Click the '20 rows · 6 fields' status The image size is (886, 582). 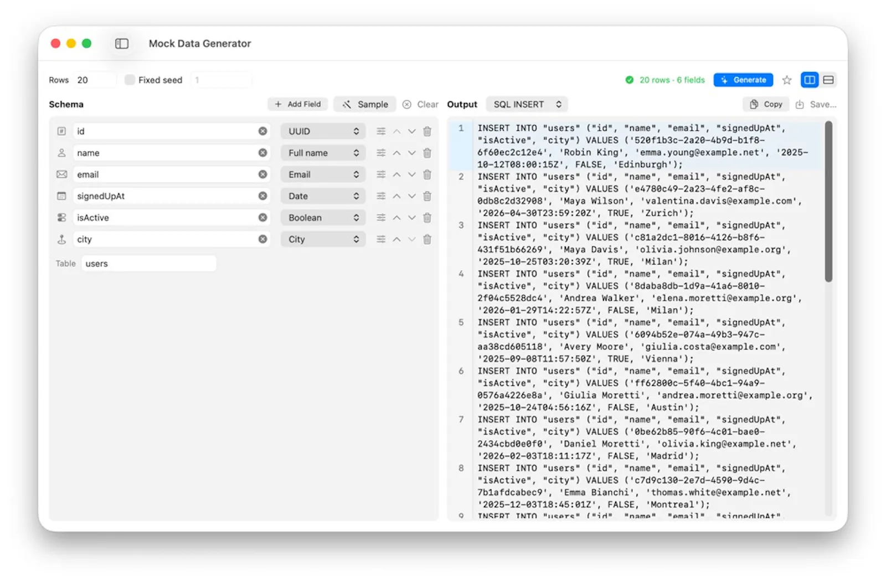(x=665, y=80)
